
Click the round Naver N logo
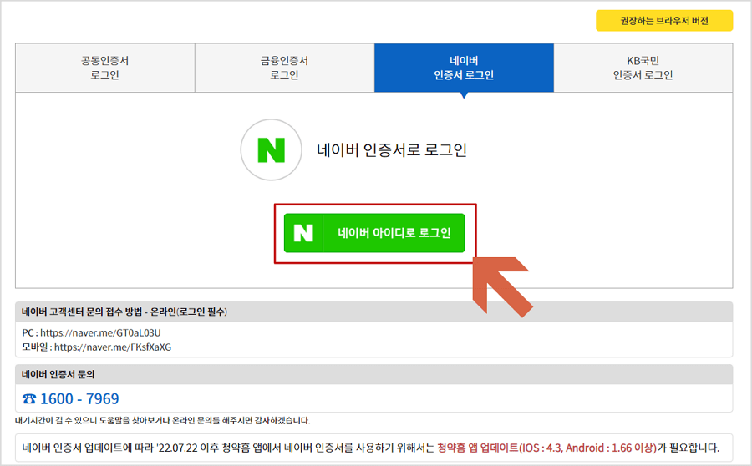point(272,150)
